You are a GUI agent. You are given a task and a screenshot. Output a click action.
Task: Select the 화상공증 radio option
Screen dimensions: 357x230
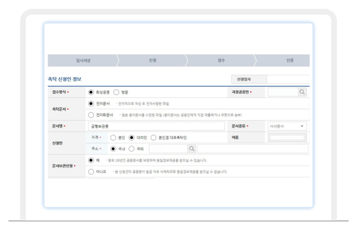(x=91, y=91)
